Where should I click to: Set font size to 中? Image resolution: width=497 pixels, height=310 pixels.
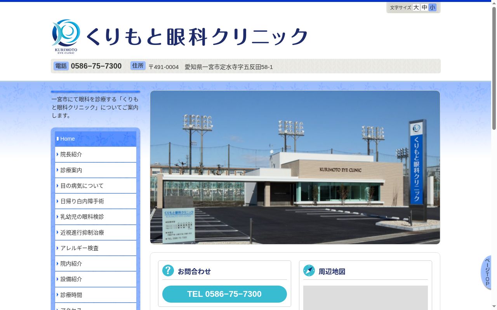424,7
